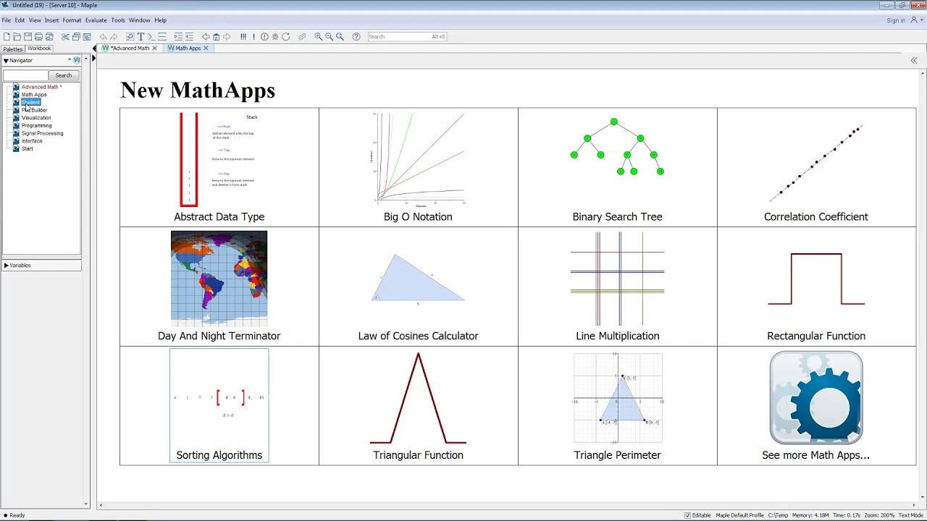
Task: Select Interface in the Navigator tree
Action: (32, 141)
